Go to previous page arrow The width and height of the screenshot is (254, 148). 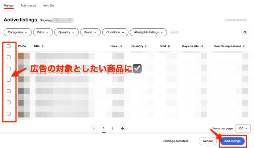[x=94, y=128]
